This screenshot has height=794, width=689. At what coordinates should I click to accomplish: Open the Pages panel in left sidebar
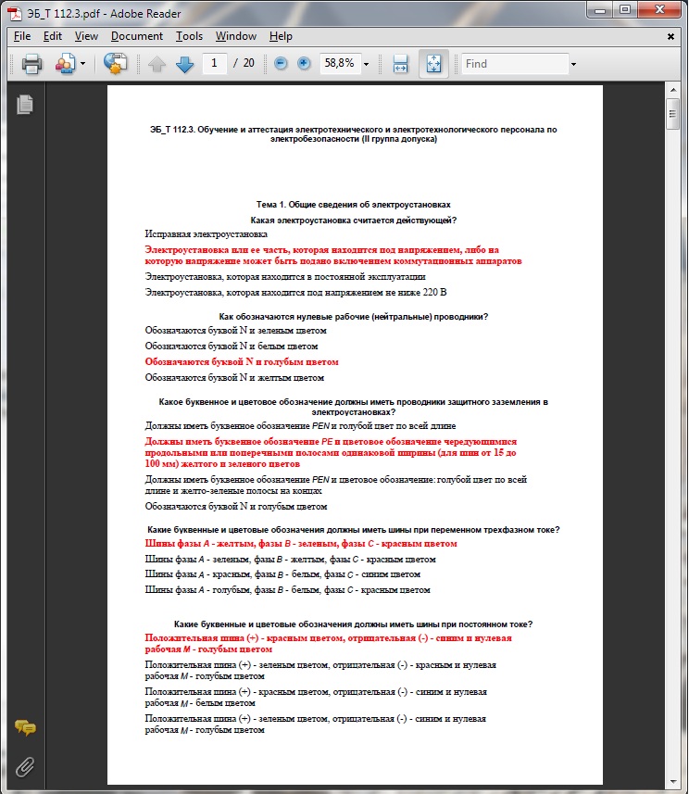(x=25, y=104)
